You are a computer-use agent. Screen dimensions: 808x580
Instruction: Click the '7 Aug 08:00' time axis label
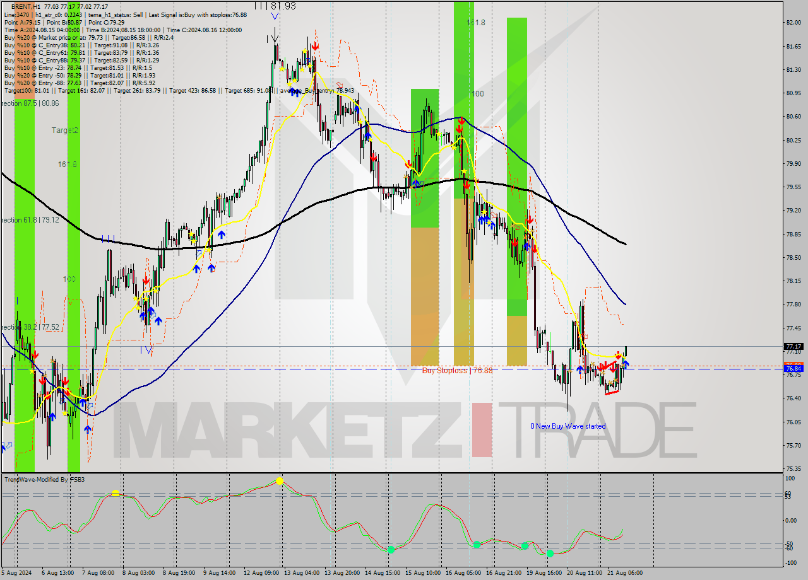[x=97, y=573]
